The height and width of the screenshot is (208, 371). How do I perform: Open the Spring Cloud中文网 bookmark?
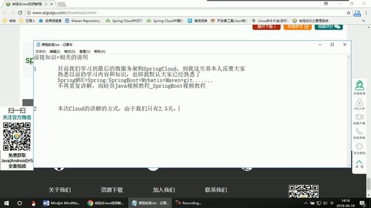click(124, 21)
